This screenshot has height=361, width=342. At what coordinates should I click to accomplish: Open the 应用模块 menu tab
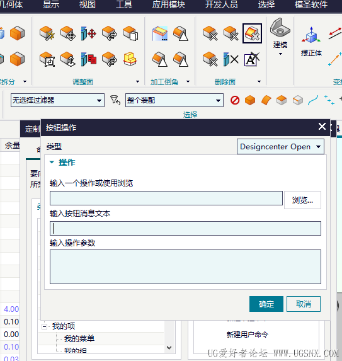168,4
